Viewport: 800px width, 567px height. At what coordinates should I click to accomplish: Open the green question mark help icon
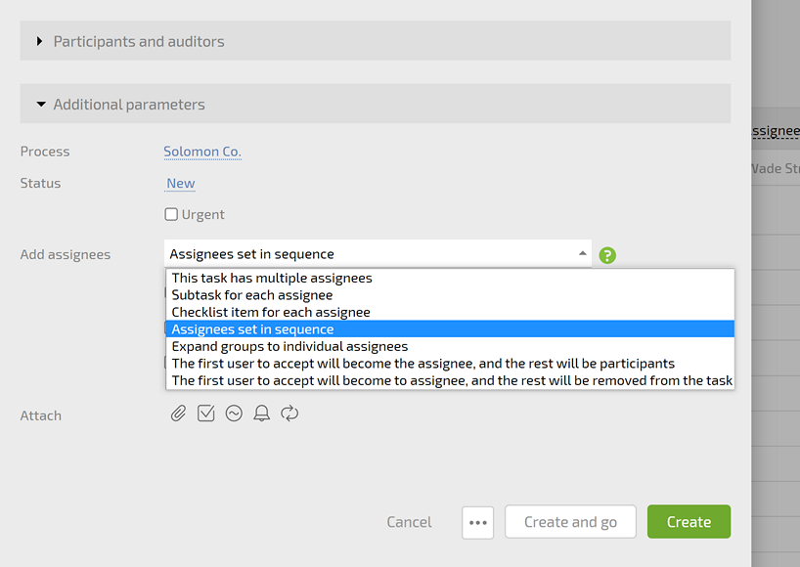click(x=607, y=255)
